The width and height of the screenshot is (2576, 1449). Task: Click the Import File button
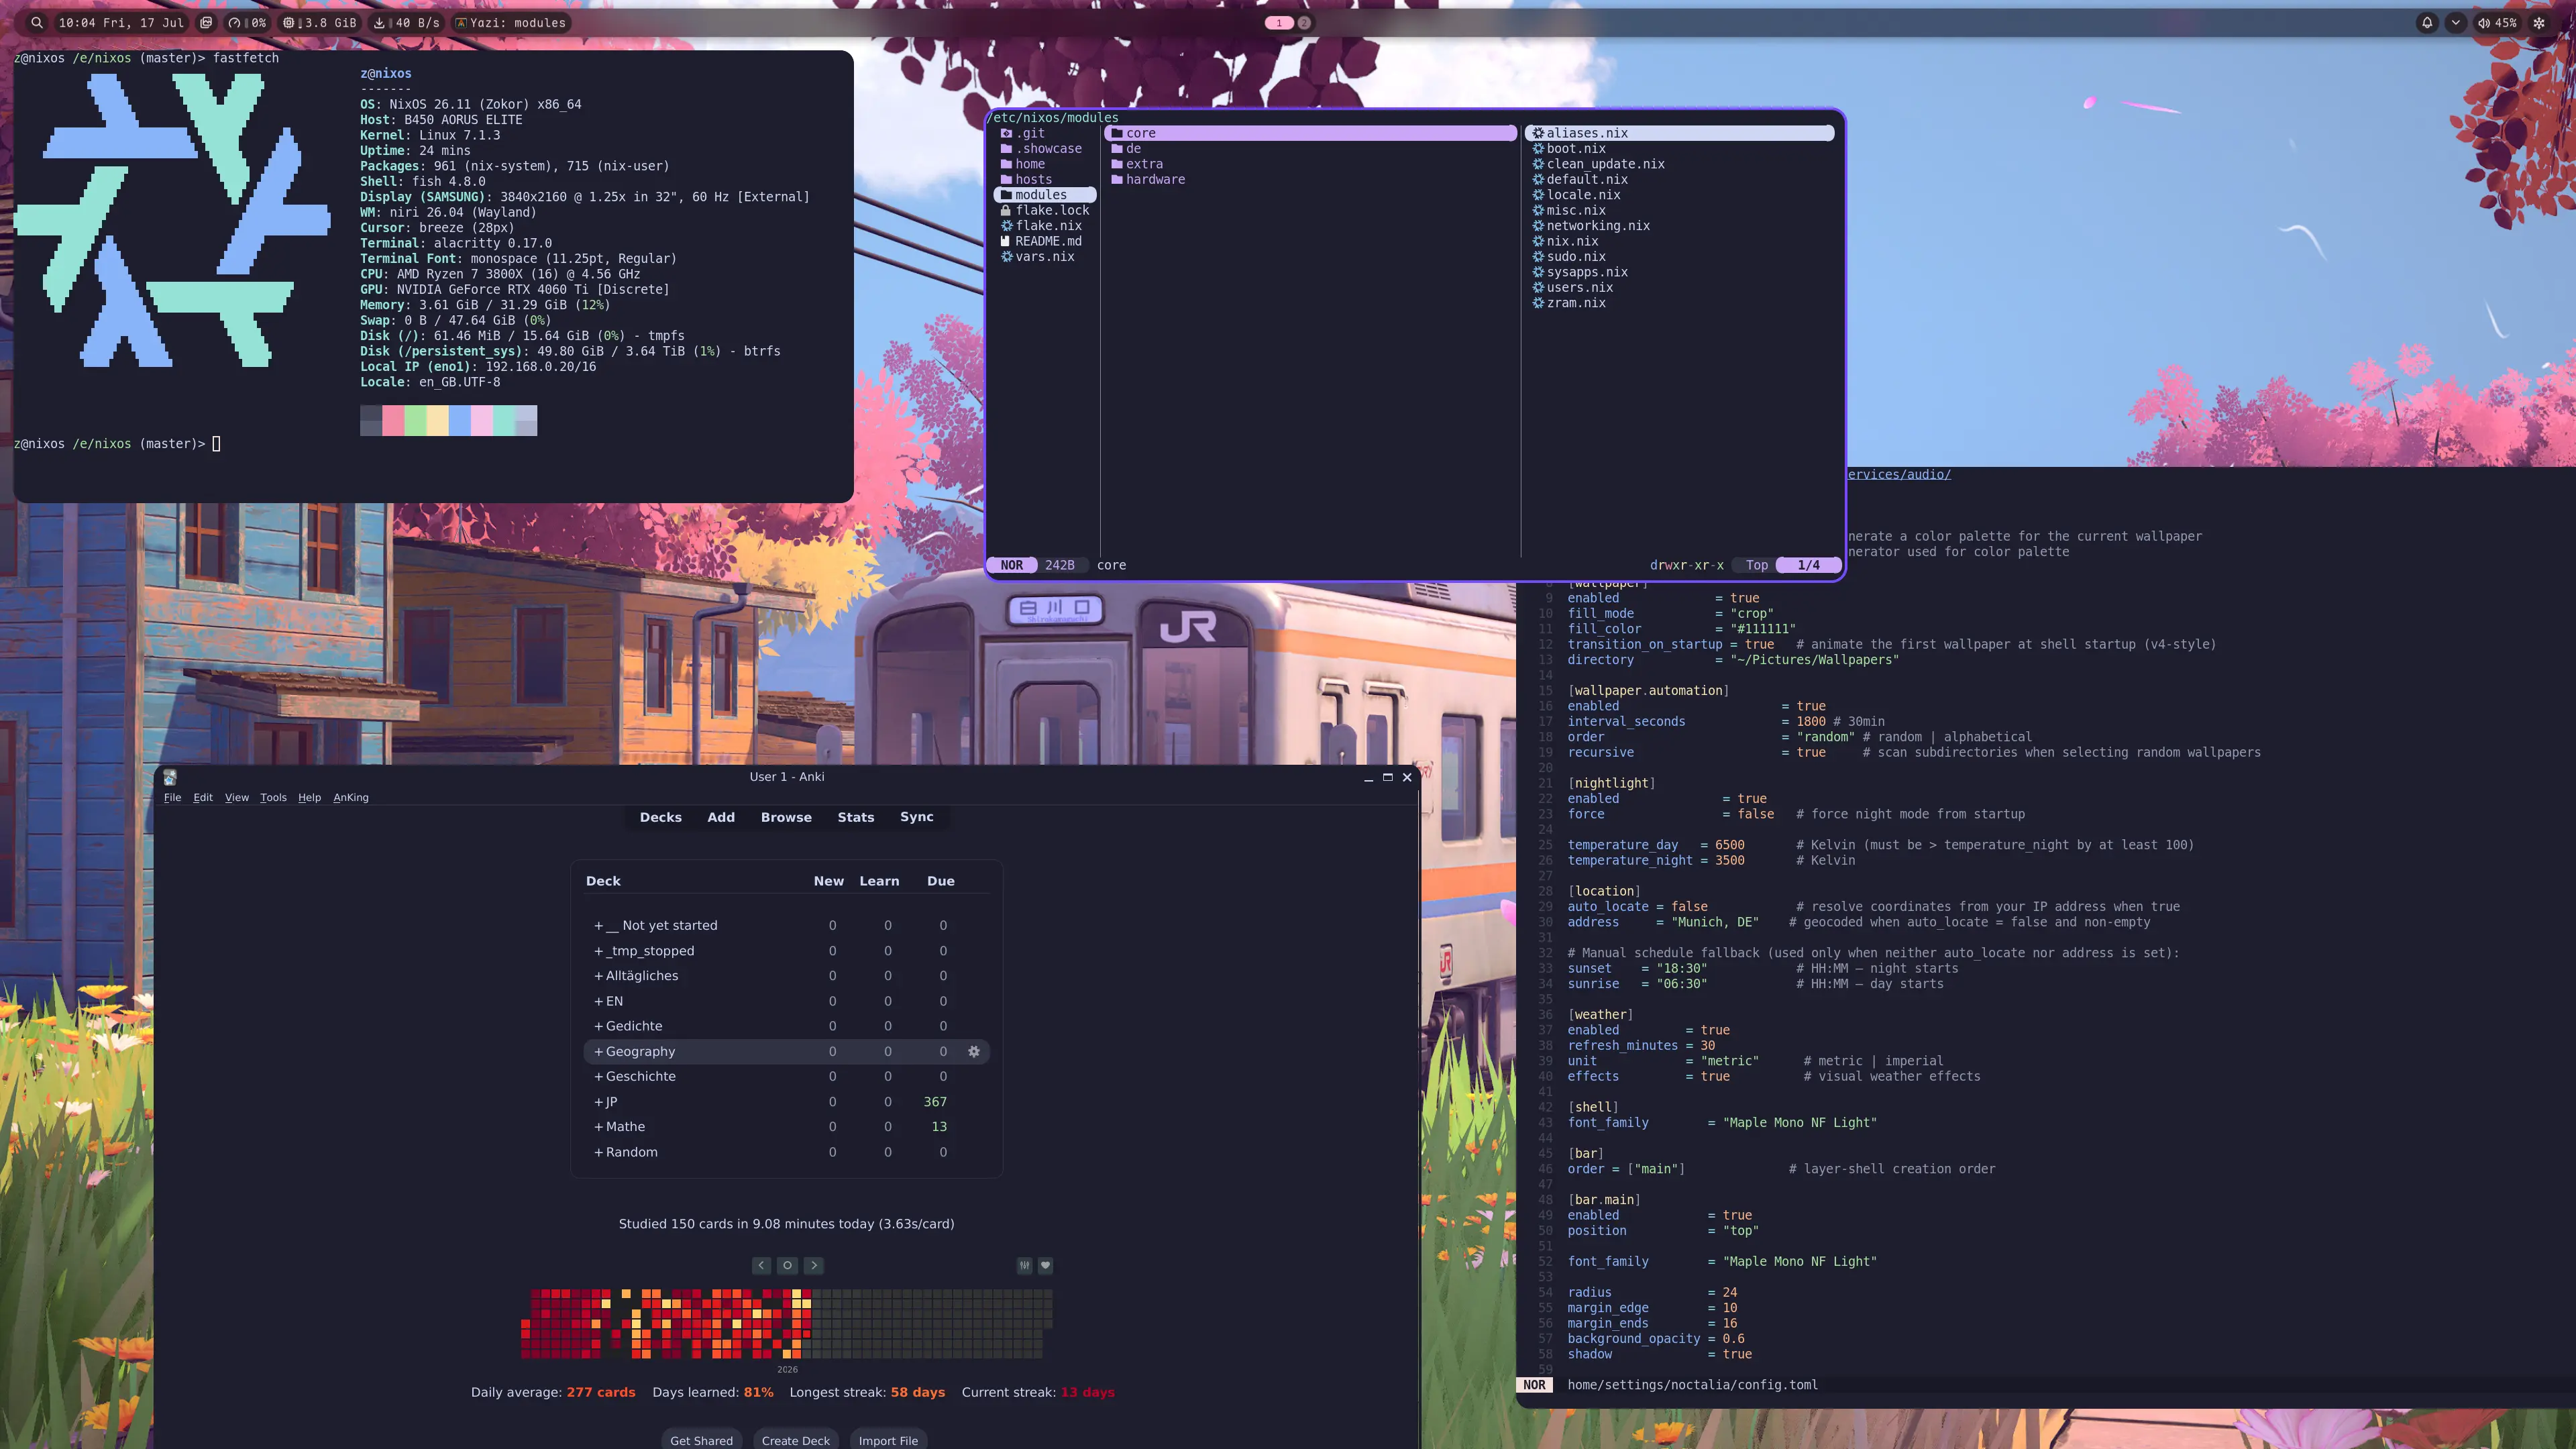pos(888,1440)
